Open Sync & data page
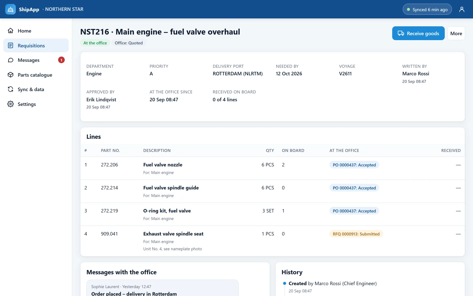473x296 pixels. [x=36, y=89]
